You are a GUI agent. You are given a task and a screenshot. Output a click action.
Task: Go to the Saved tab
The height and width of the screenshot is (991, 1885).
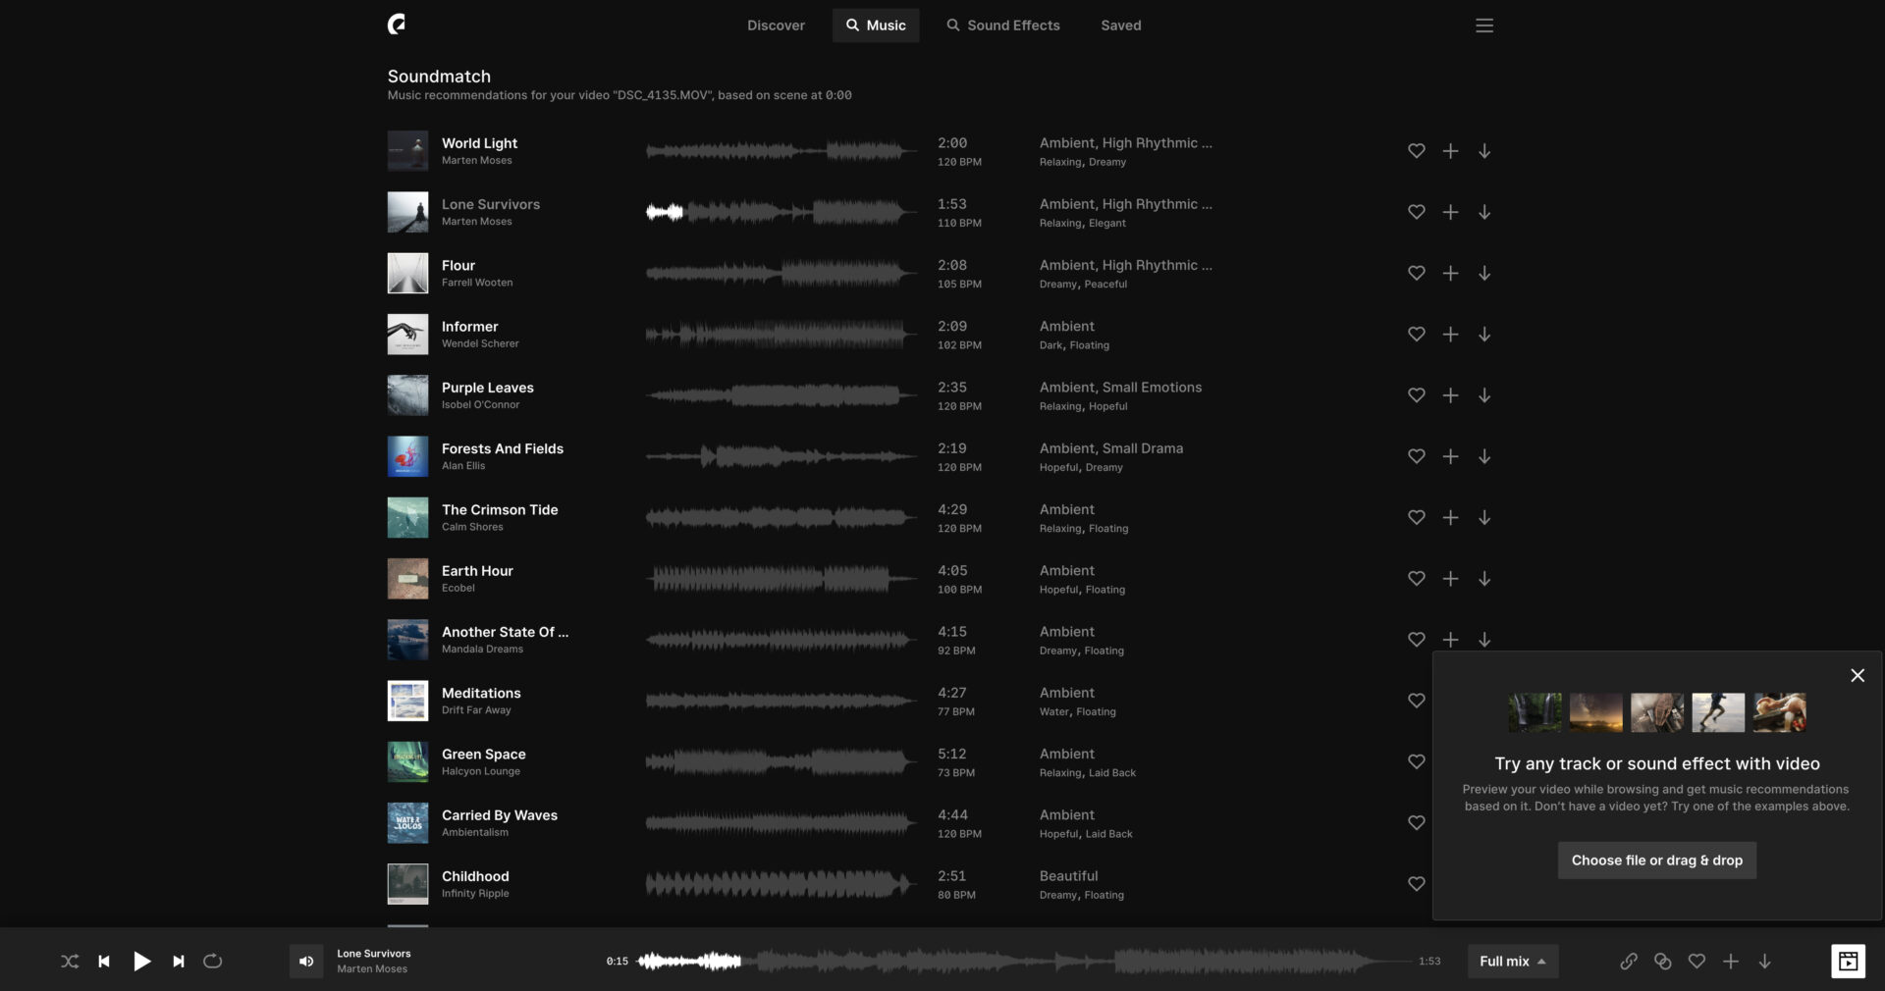pyautogui.click(x=1121, y=26)
